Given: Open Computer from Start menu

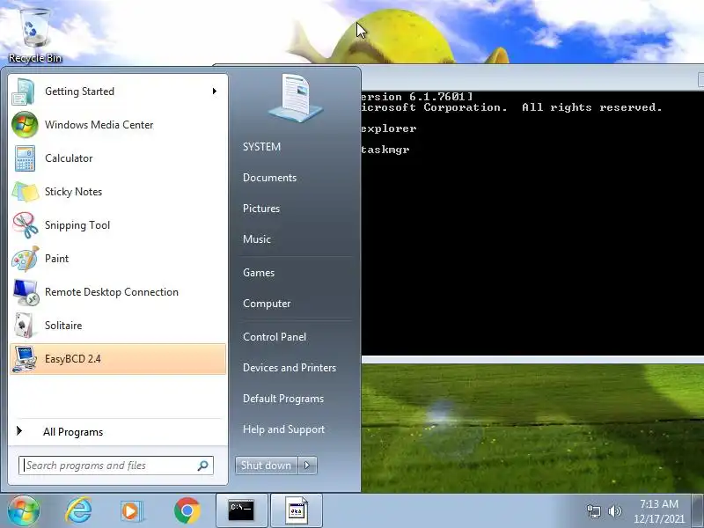Looking at the screenshot, I should pyautogui.click(x=267, y=304).
